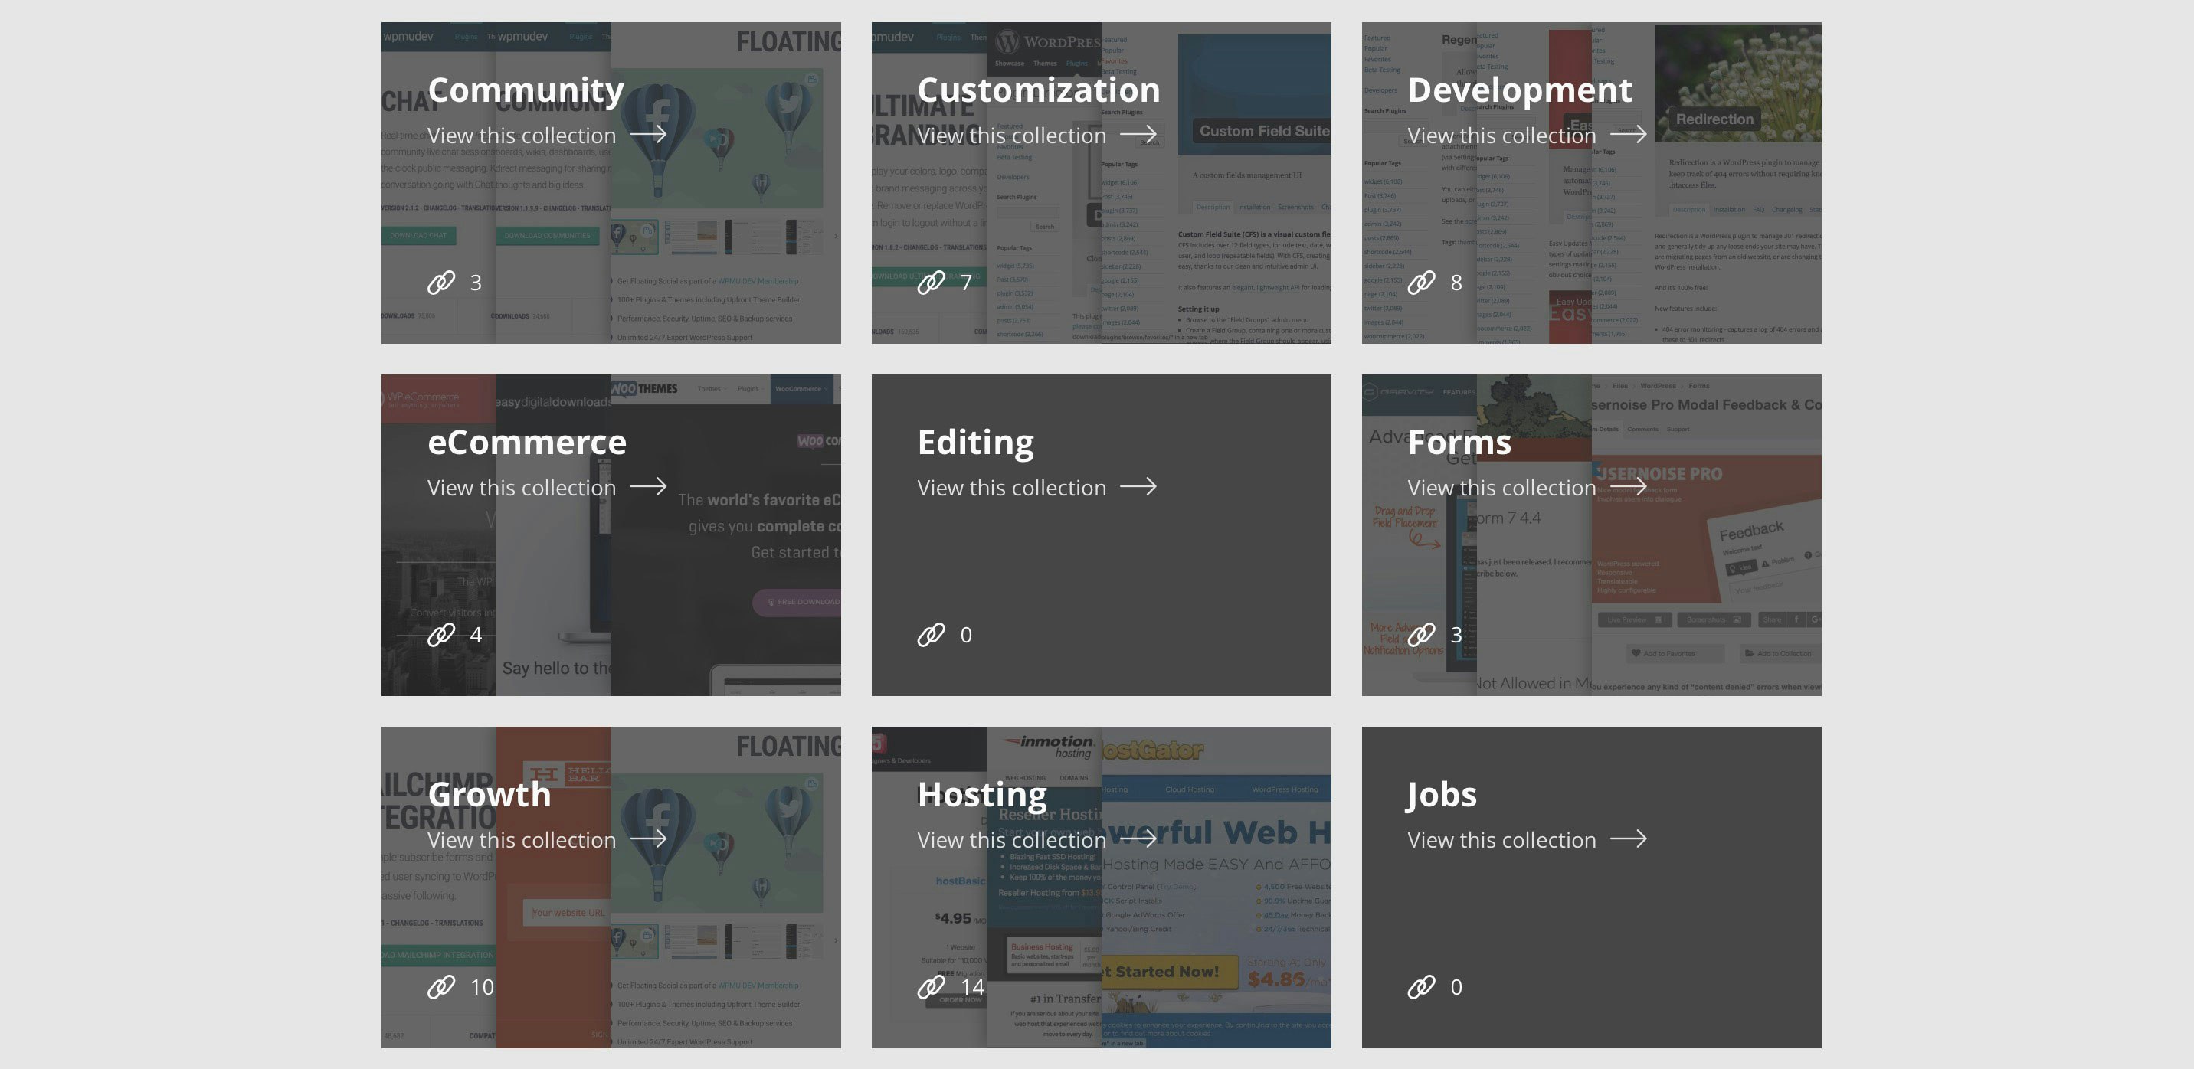This screenshot has width=2194, height=1069.
Task: Click the chain icon showing 0 on Jobs
Action: tap(1422, 986)
